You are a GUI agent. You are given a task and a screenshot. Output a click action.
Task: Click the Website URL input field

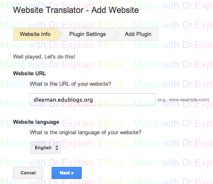point(93,100)
